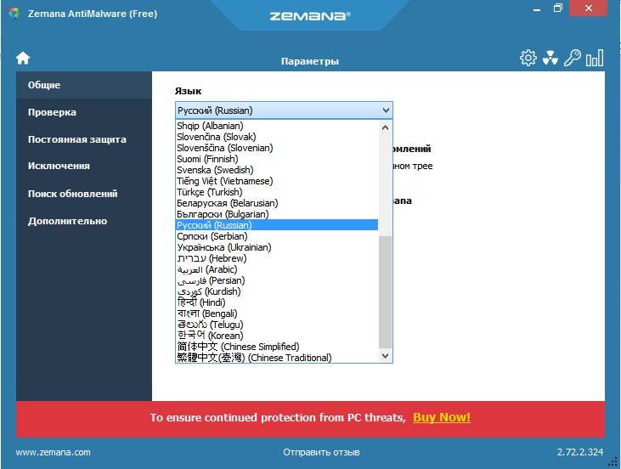Image resolution: width=621 pixels, height=469 pixels.
Task: Select highlighted Русский (Russian) list entry
Action: [x=277, y=225]
